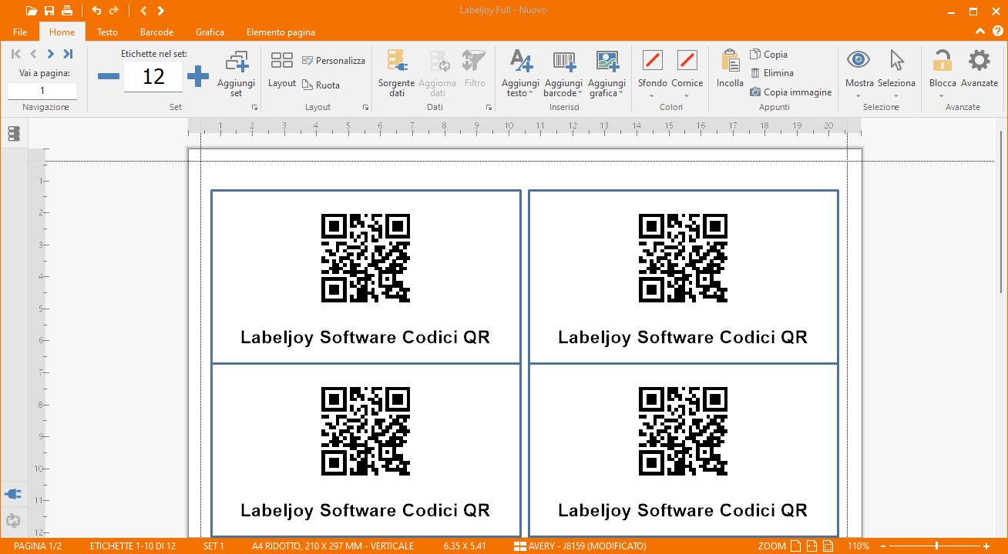The height and width of the screenshot is (554, 1008).
Task: Click Elimina to delete element
Action: (x=772, y=73)
